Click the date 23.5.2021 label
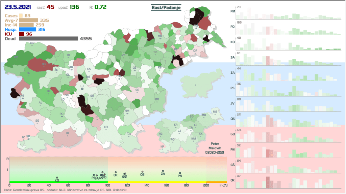Image resolution: width=346 pixels, height=194 pixels. [x=18, y=7]
